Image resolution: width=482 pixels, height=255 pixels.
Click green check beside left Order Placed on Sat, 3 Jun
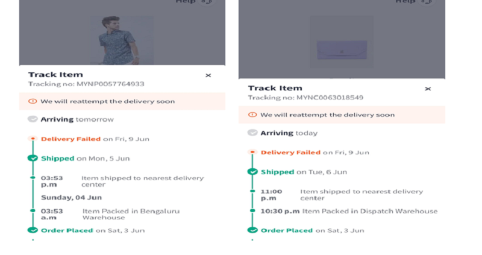[33, 230]
